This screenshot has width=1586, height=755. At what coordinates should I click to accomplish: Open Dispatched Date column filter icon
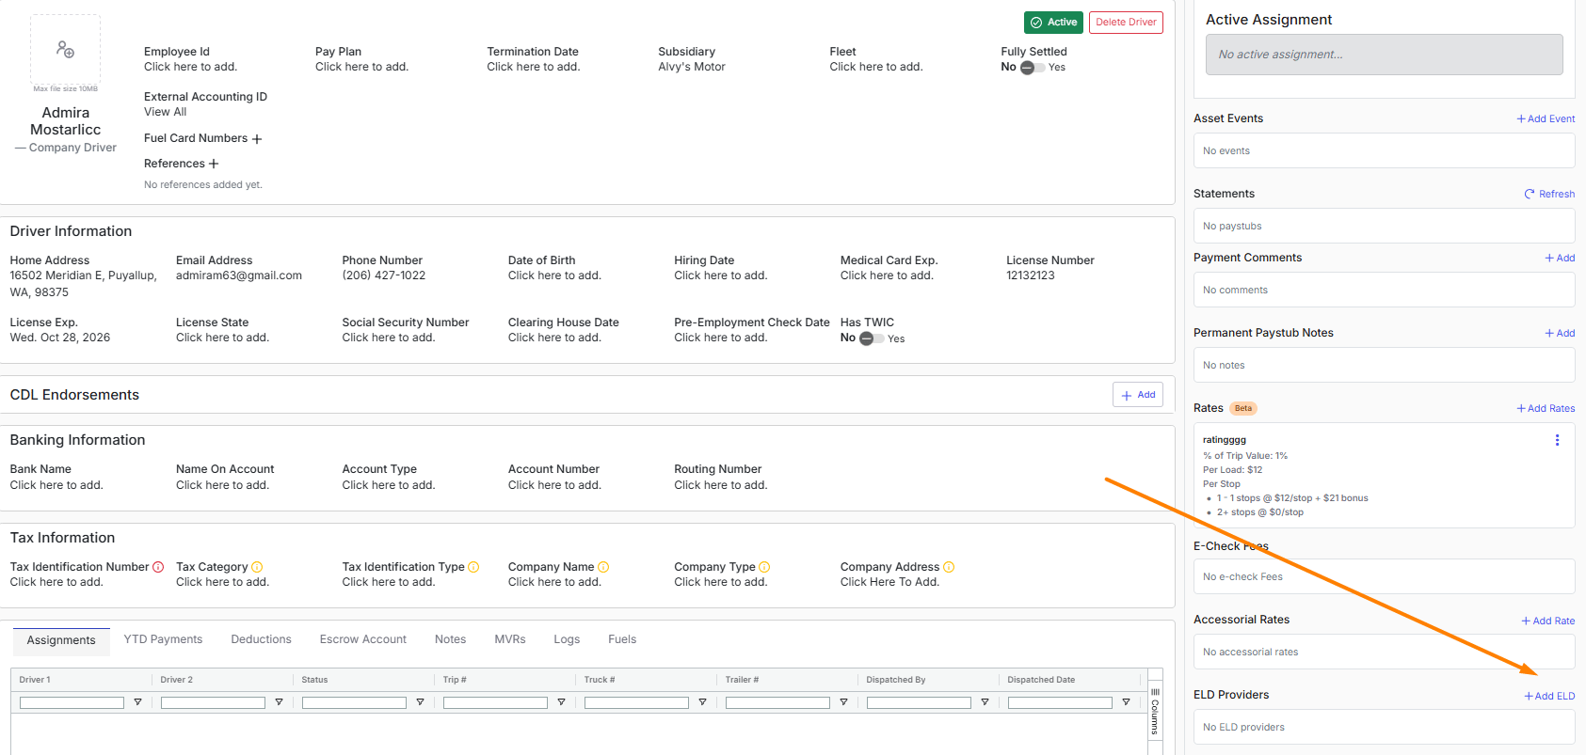click(x=1126, y=702)
